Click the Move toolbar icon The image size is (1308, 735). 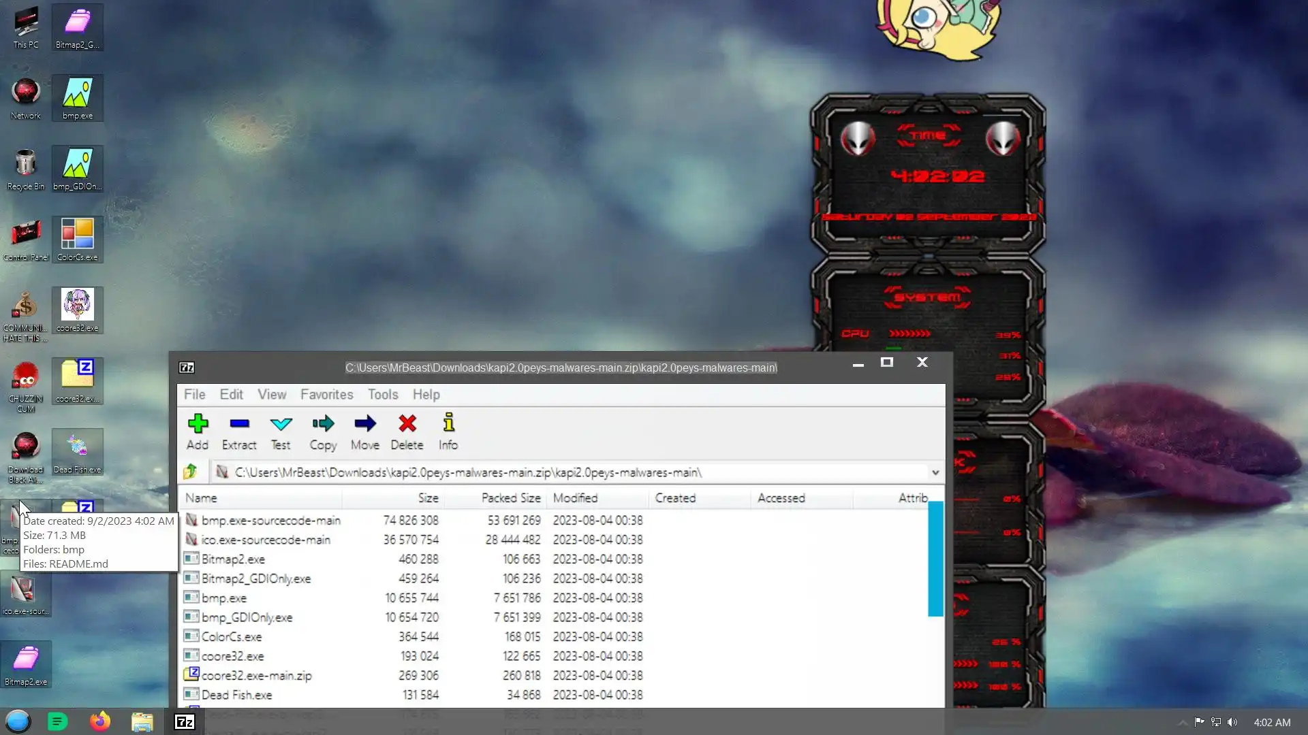(x=365, y=424)
